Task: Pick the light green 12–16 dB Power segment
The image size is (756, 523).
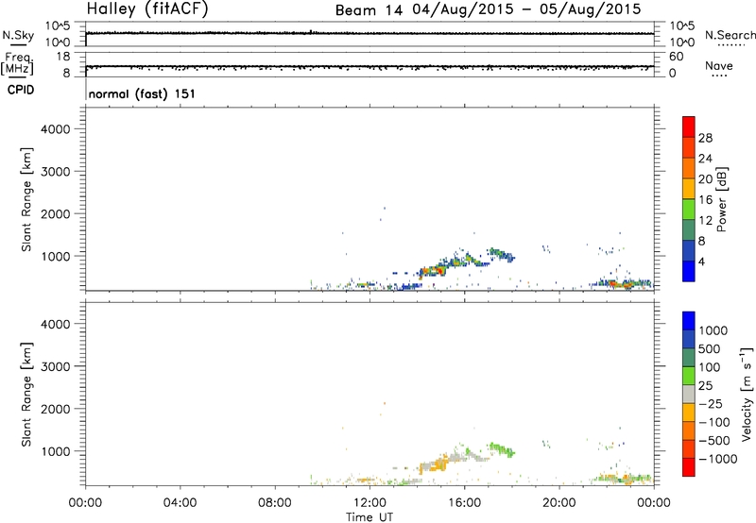Action: tap(689, 209)
